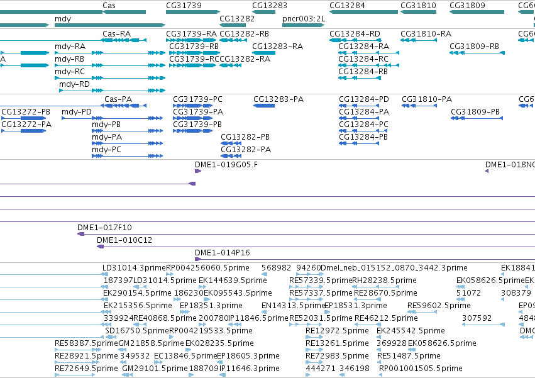Click the LD31014.3prime EST label

point(134,268)
